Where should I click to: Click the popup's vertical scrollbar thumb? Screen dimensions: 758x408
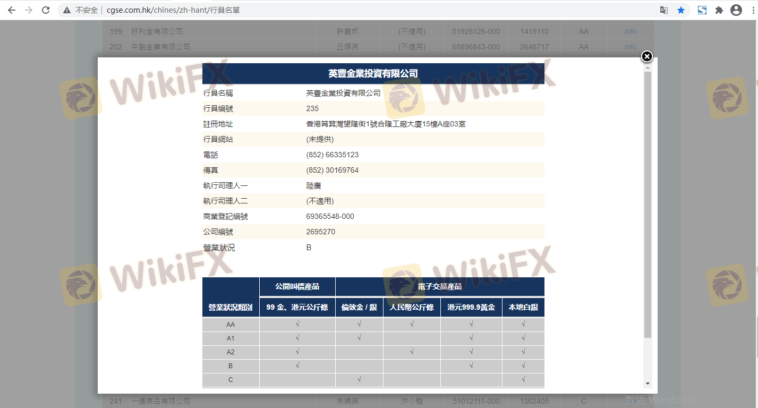coord(648,205)
